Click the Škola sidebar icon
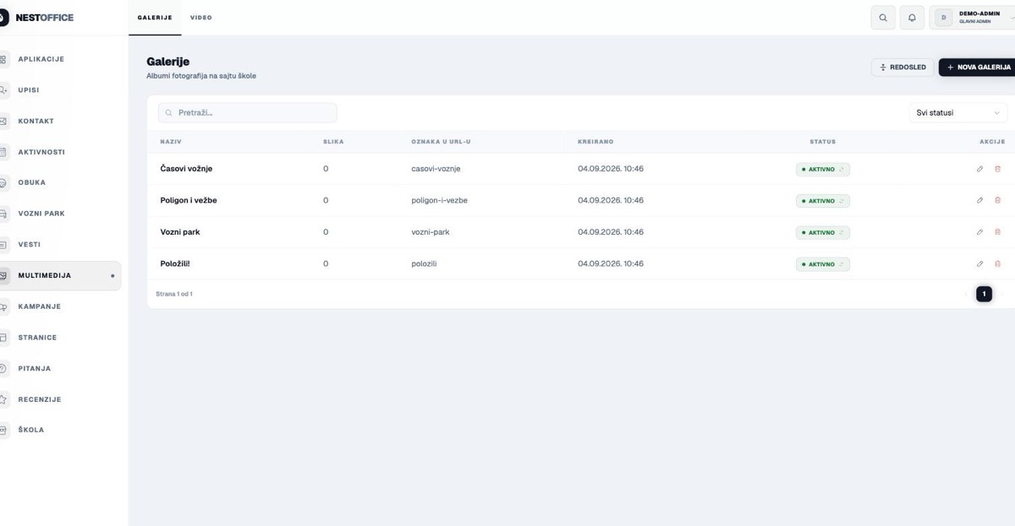 point(3,430)
